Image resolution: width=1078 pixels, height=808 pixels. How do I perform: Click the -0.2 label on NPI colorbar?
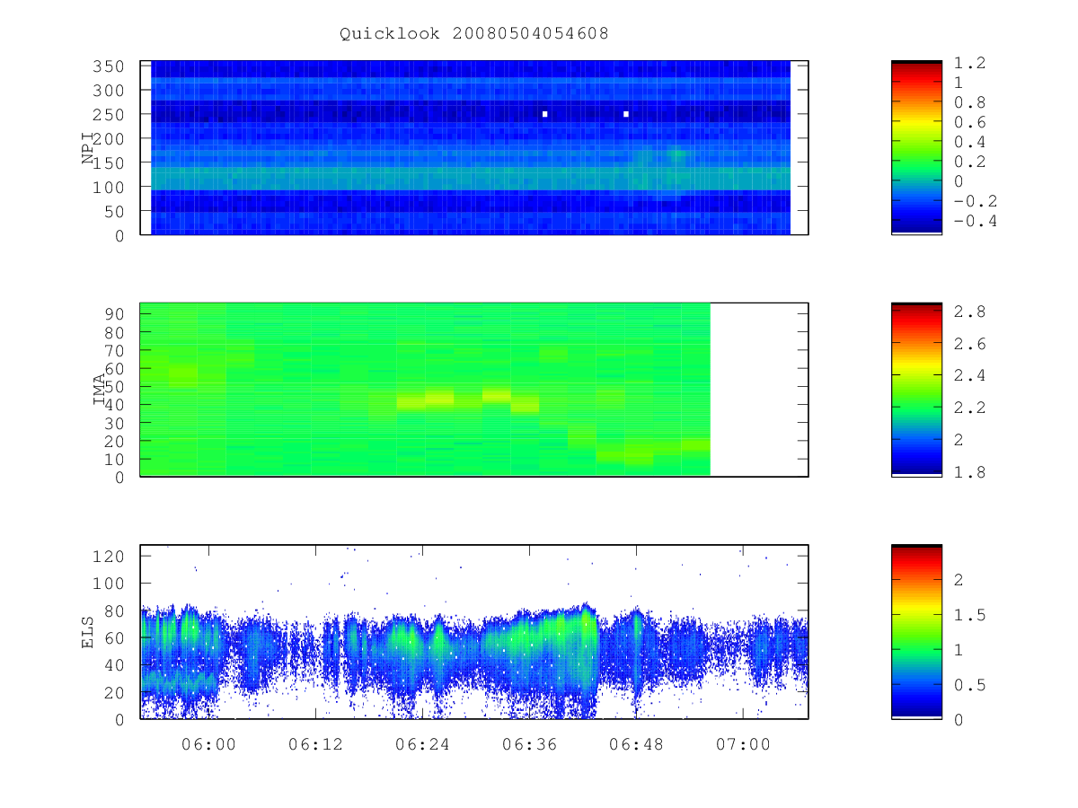[x=975, y=201]
